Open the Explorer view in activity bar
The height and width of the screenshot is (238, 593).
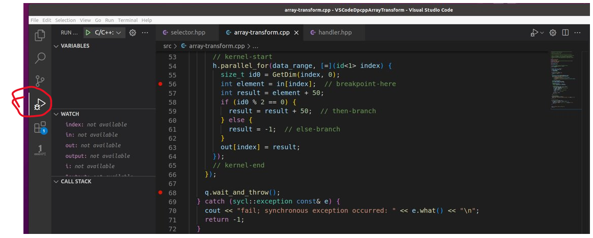pyautogui.click(x=40, y=36)
